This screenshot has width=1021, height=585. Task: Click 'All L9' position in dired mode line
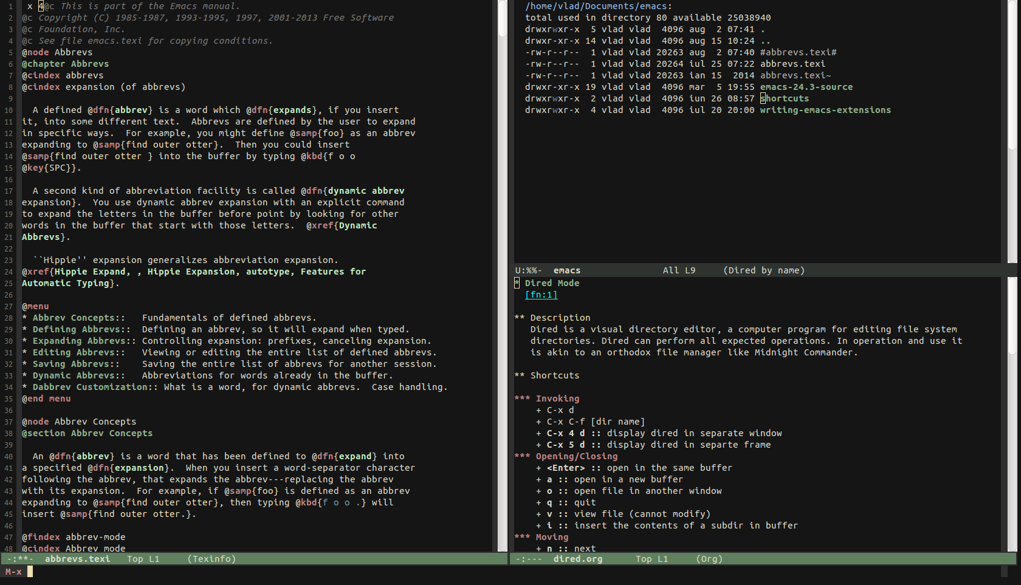[679, 270]
